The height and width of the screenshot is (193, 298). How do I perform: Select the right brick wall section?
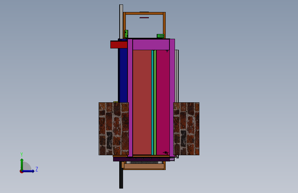click(186, 129)
